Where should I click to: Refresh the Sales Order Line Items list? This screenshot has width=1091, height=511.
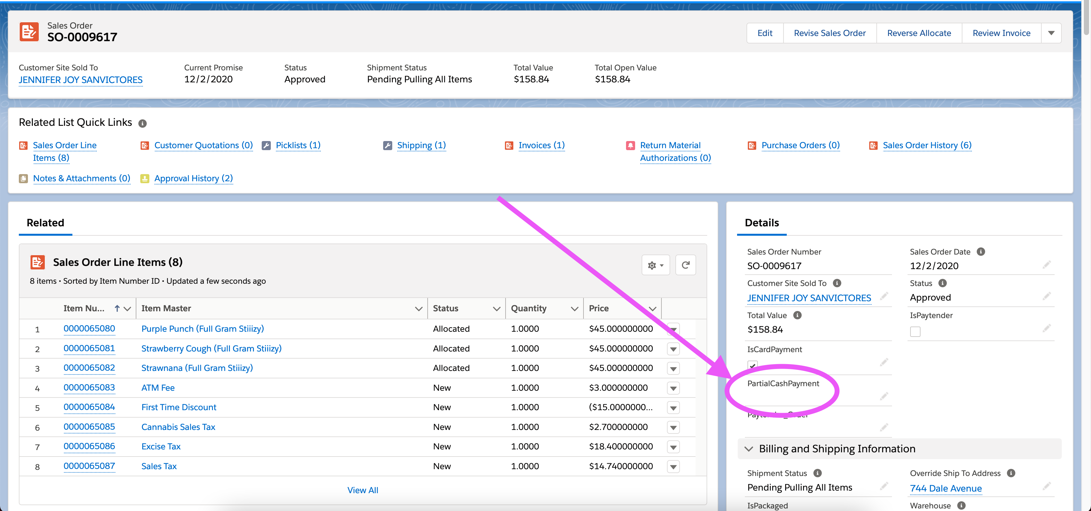pyautogui.click(x=685, y=265)
